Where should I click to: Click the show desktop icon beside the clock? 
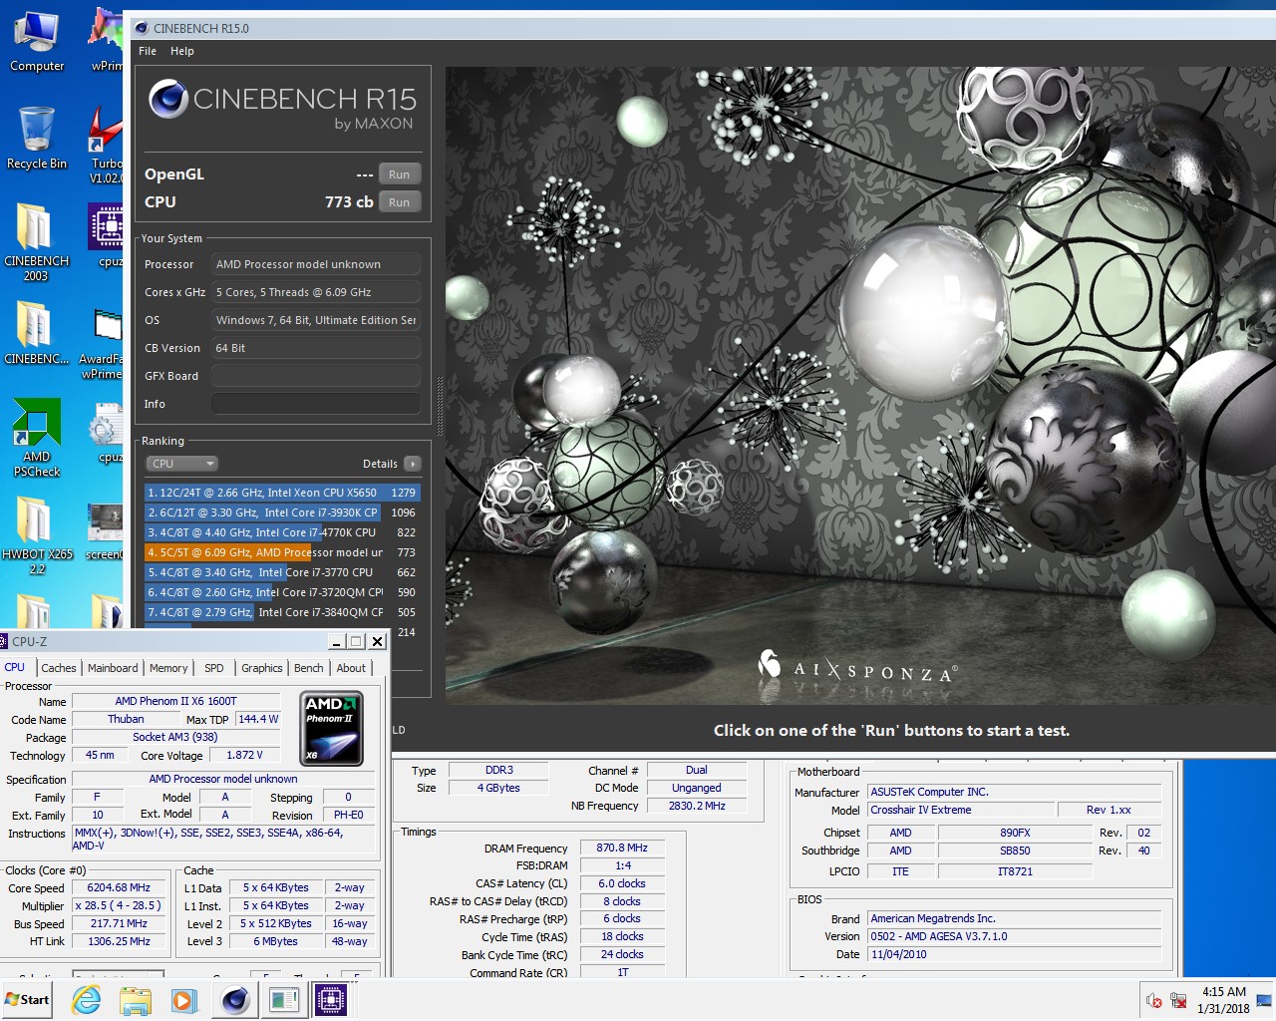pos(1264,999)
